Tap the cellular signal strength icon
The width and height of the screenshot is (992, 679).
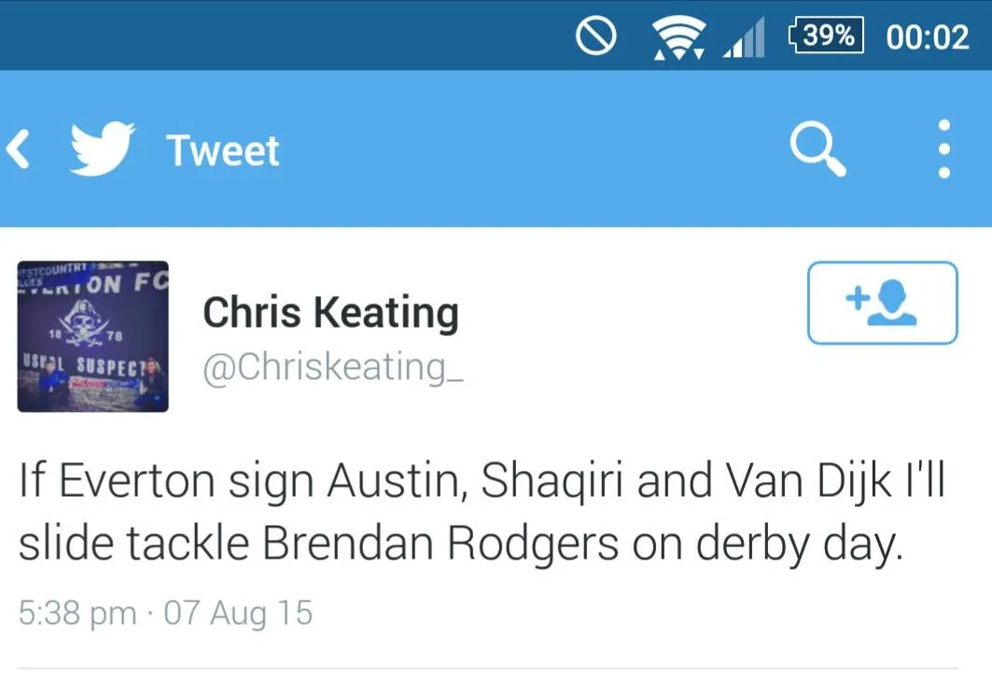pos(744,38)
